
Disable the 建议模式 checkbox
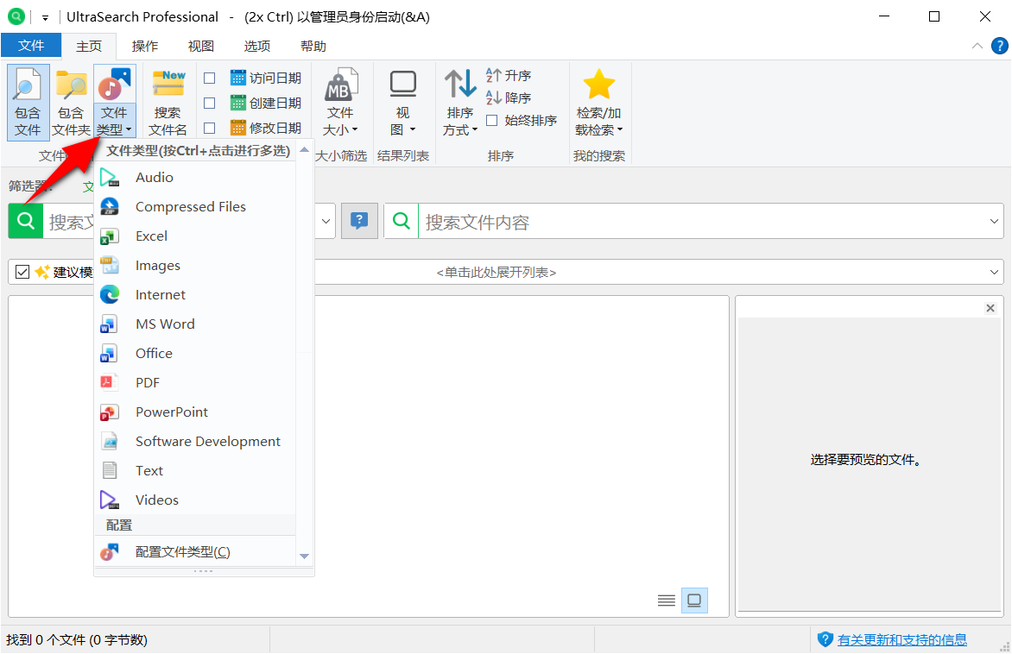[x=22, y=271]
